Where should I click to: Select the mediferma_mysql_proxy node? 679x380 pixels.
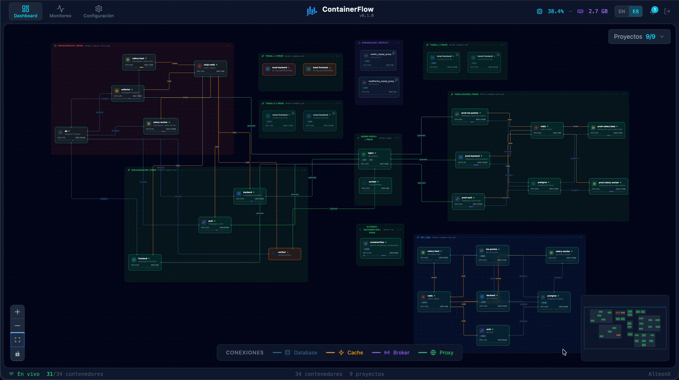coord(379,87)
